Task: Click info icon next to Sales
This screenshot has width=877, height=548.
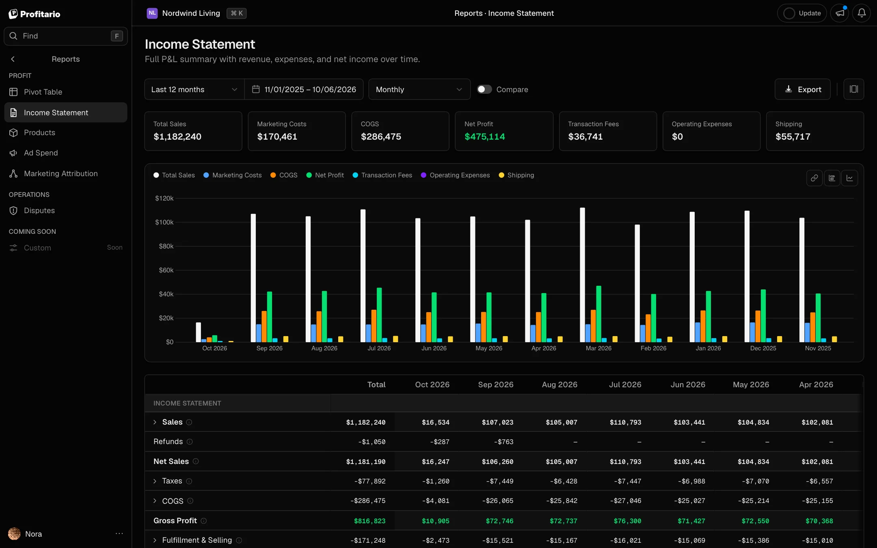Action: tap(189, 422)
